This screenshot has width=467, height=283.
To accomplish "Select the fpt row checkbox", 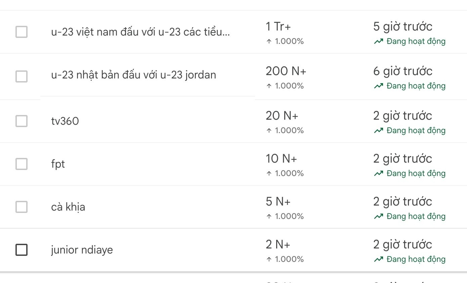I will [22, 164].
